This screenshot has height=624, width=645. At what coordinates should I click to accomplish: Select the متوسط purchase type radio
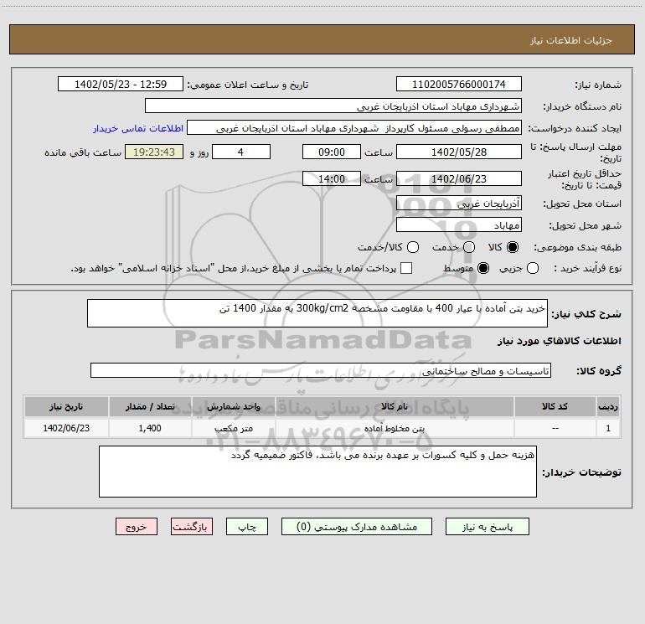coord(483,268)
